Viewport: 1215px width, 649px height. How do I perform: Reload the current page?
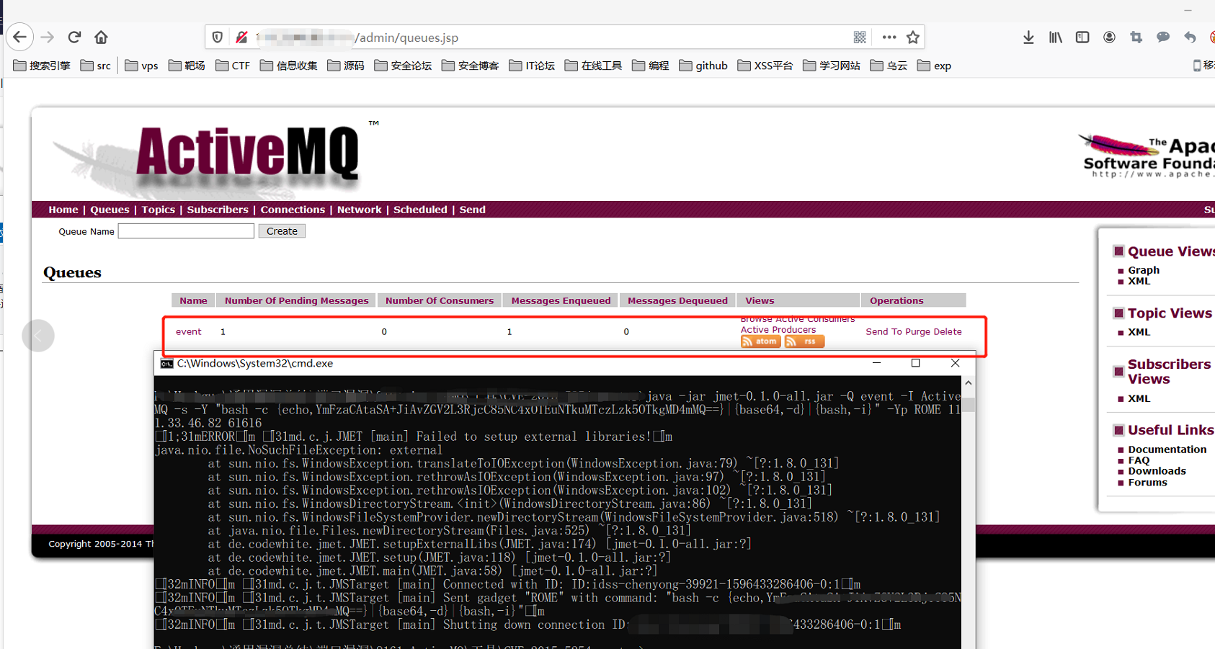coord(74,37)
